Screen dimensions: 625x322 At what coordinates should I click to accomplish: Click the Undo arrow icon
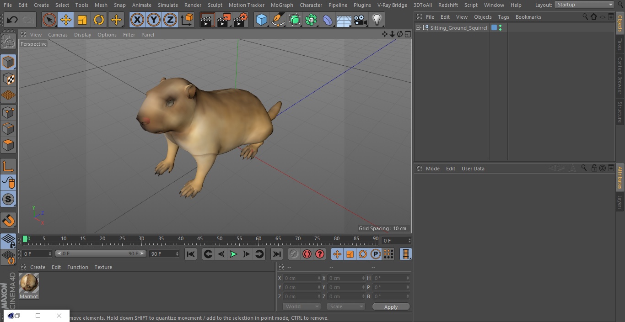click(12, 20)
